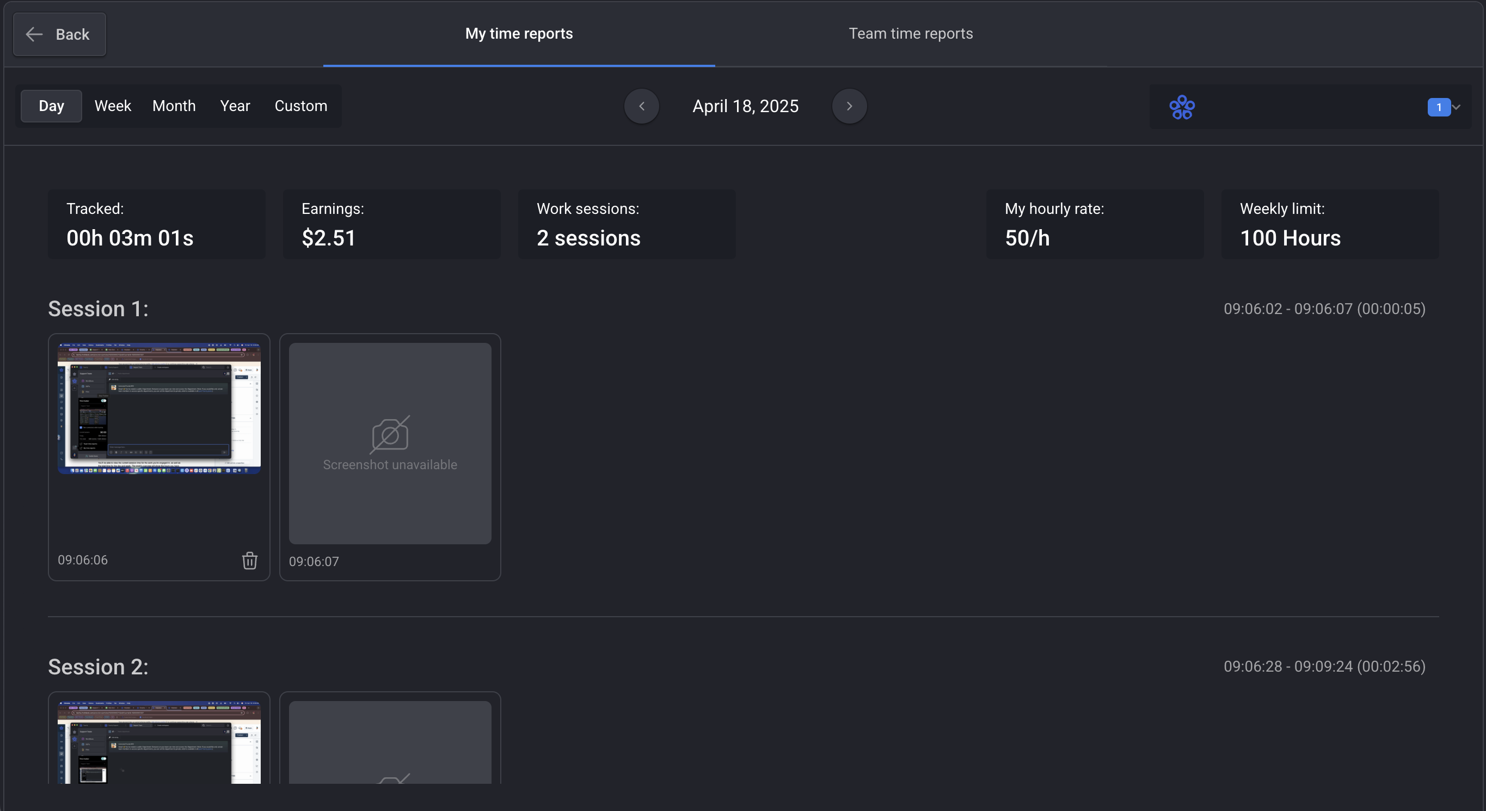Click the Back arrow button
The image size is (1486, 811).
(59, 35)
